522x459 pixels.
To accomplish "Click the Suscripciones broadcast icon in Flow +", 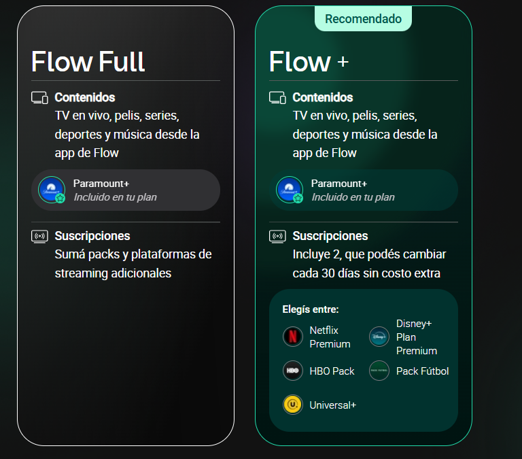I will [277, 237].
